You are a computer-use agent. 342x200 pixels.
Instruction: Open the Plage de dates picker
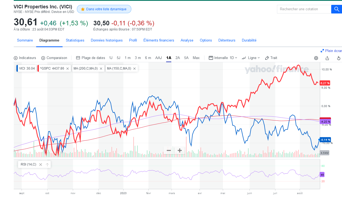[91, 58]
